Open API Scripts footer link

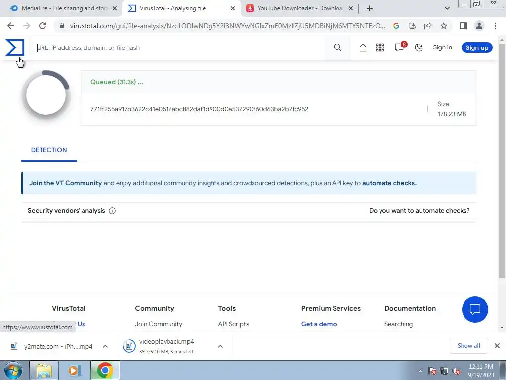point(234,324)
